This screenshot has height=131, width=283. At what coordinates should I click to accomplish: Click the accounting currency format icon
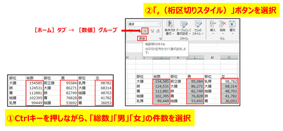tap(131, 31)
